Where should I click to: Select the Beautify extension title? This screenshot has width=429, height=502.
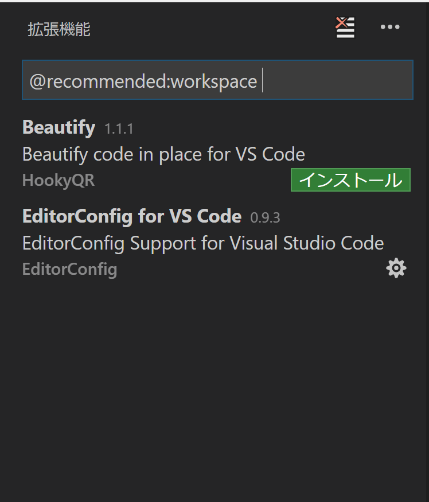click(x=59, y=127)
